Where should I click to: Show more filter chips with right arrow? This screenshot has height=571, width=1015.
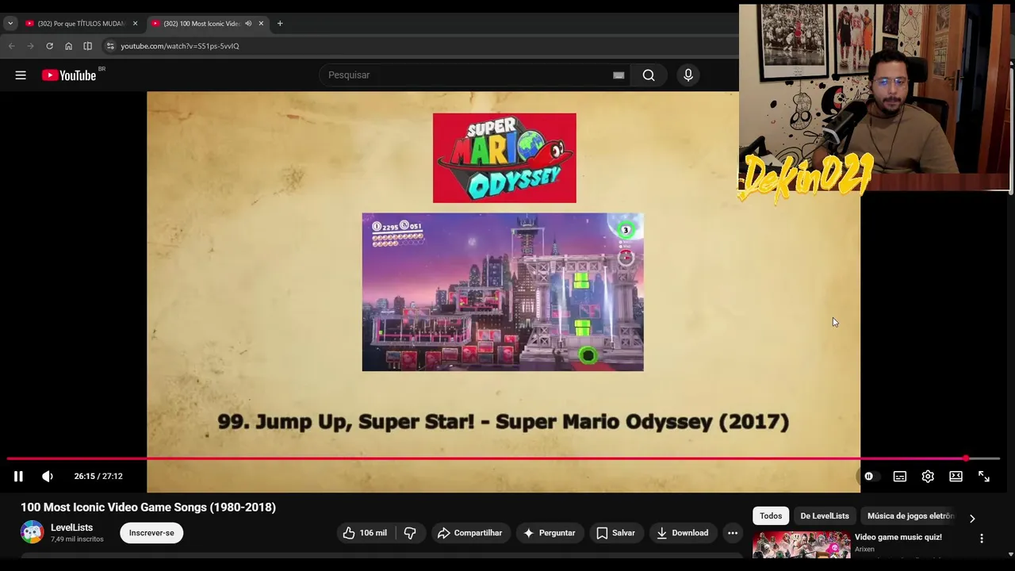coord(972,519)
